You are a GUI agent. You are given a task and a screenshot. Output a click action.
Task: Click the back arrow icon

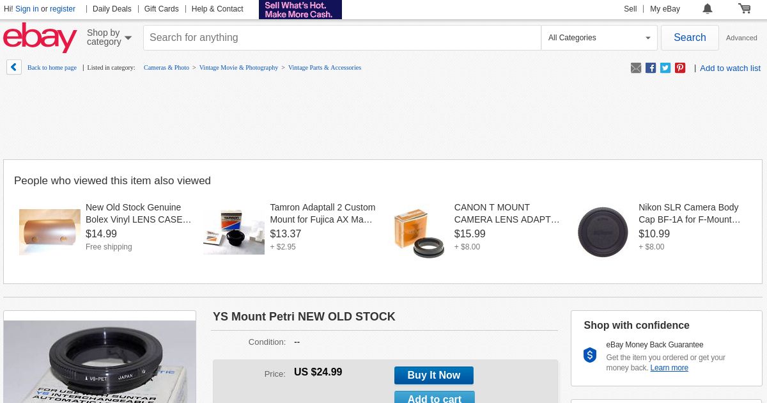(14, 67)
